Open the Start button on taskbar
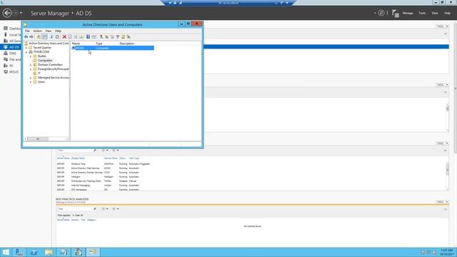The height and width of the screenshot is (257, 457). point(6,252)
